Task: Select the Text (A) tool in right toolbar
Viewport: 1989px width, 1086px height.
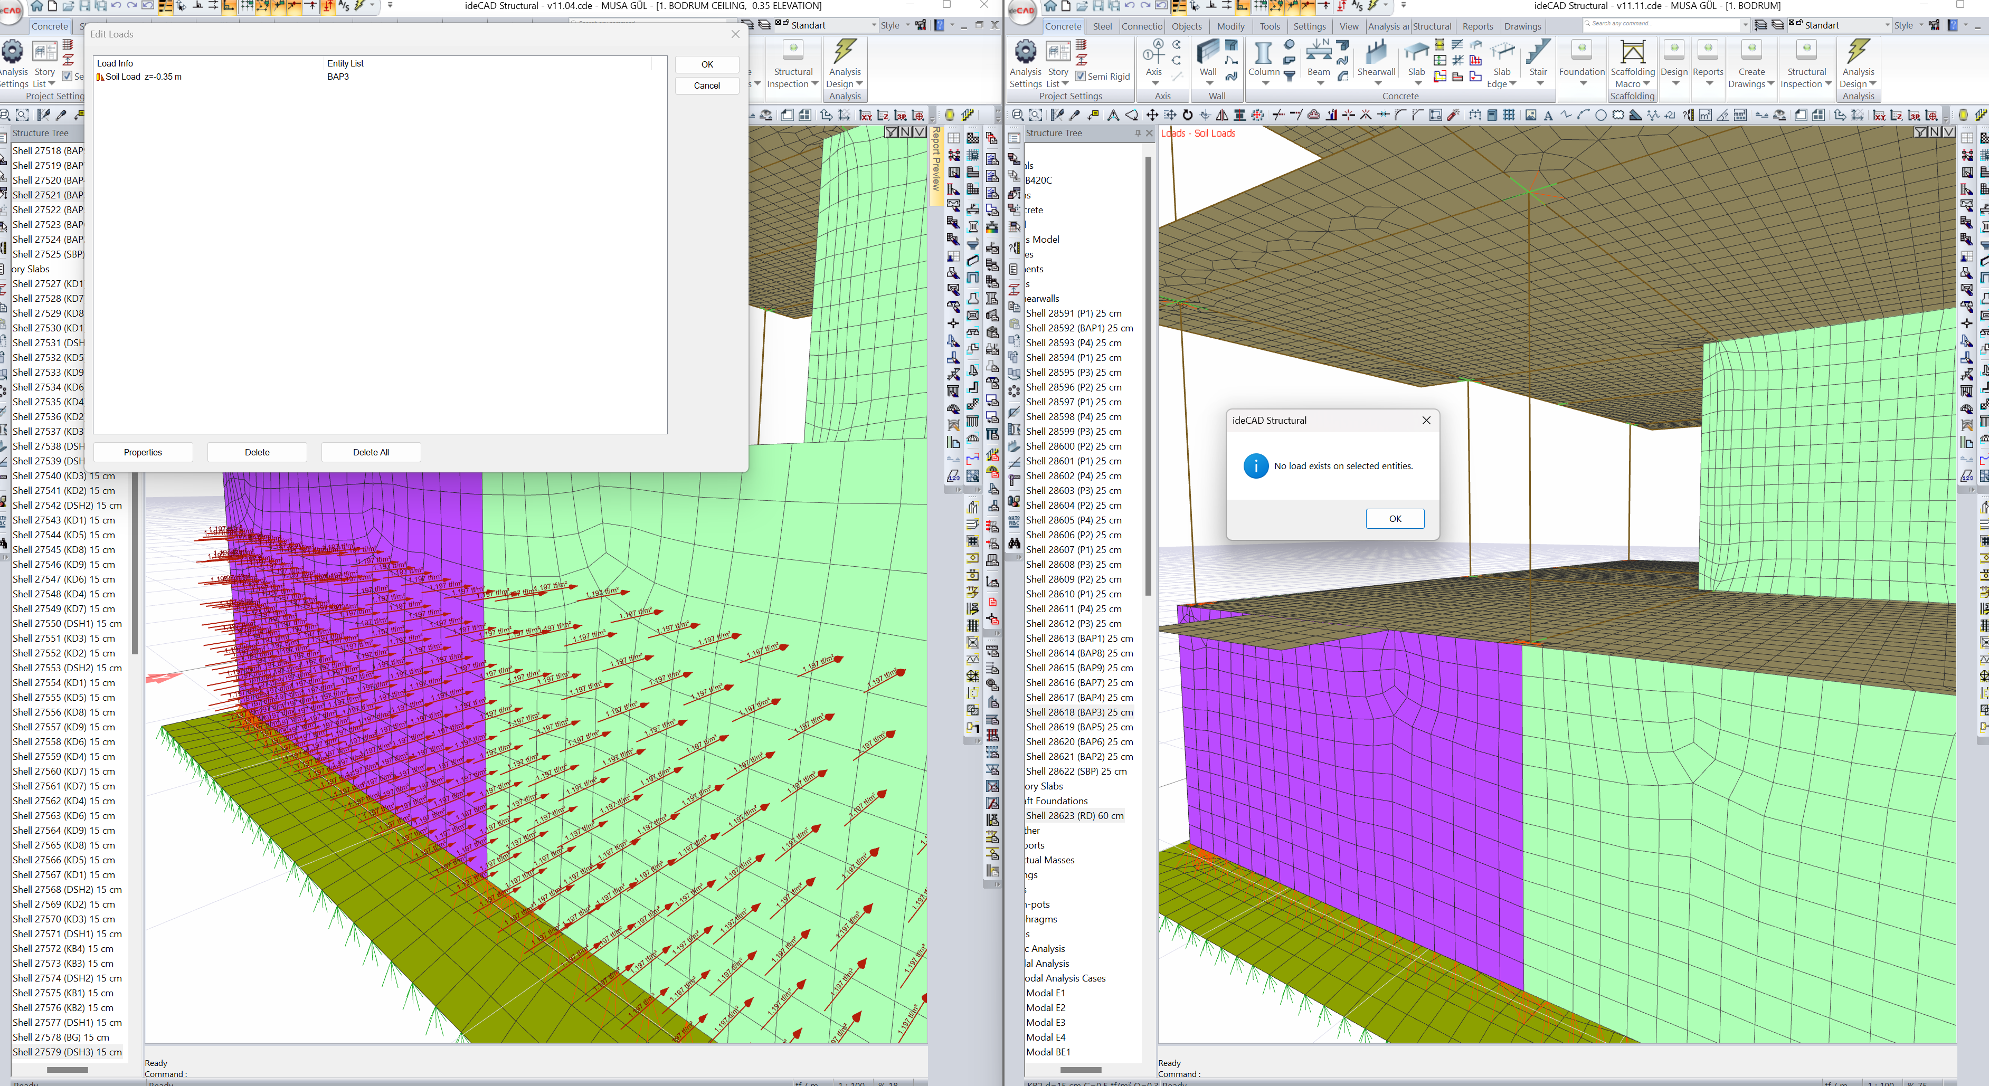Action: 1548,115
